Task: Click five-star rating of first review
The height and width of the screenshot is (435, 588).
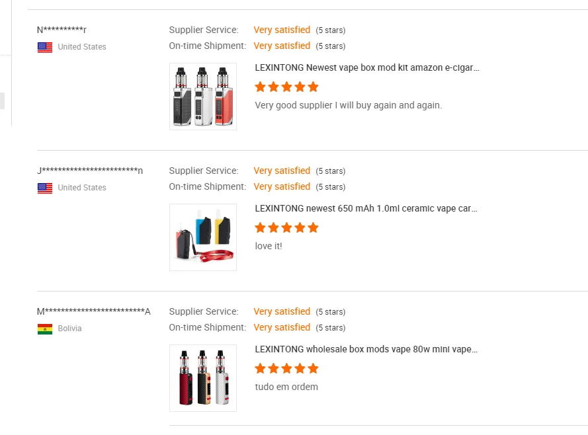Action: [x=286, y=87]
